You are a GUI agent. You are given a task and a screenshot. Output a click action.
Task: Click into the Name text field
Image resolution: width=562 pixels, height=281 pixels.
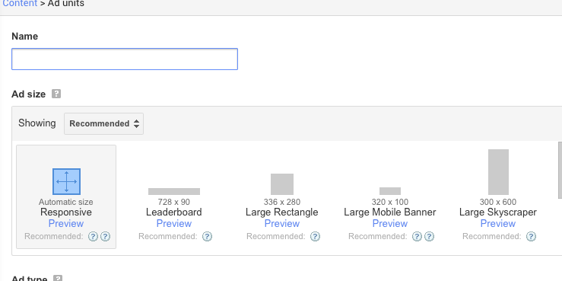125,59
